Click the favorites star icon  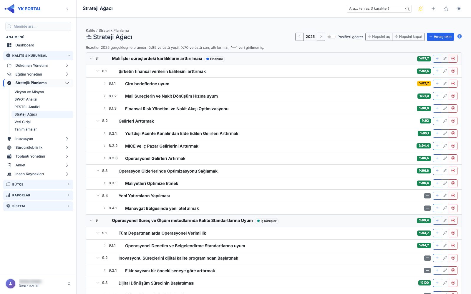[x=446, y=9]
